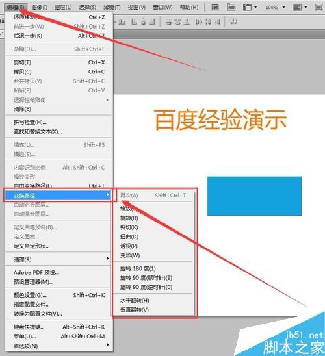Open 键盘快捷键... entry
325x356 pixels.
59,327
